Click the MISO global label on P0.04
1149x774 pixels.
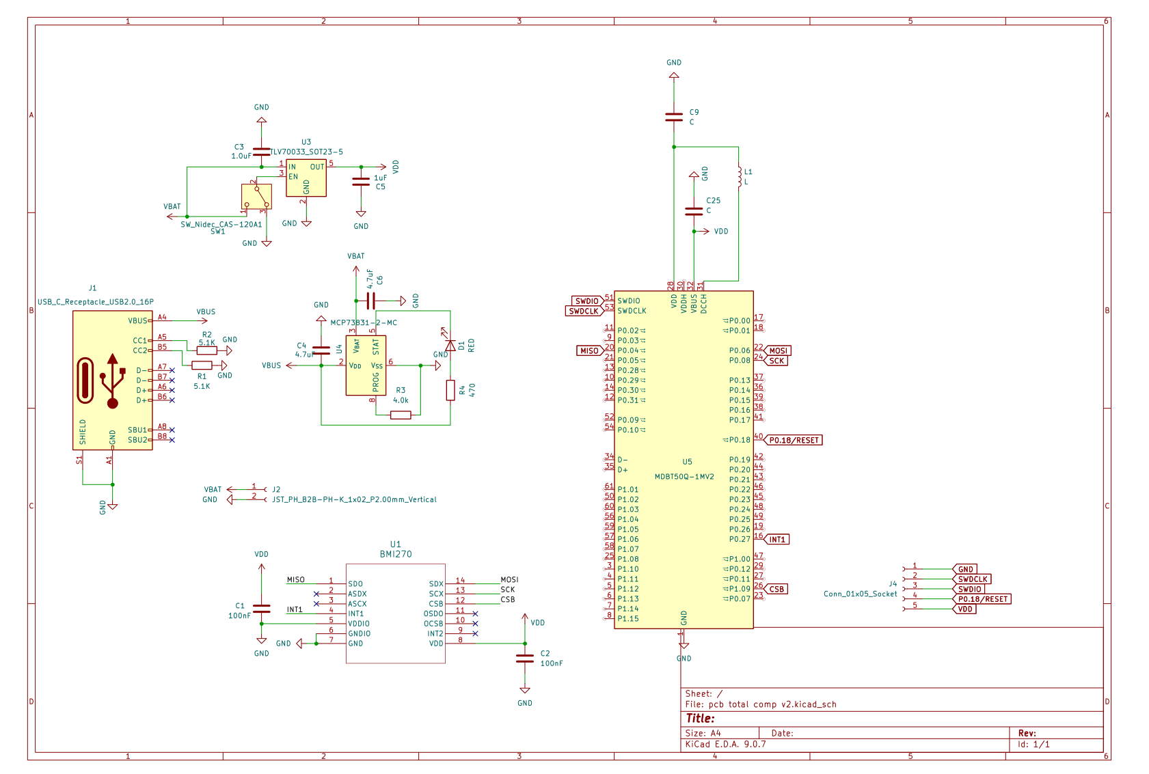coord(590,350)
